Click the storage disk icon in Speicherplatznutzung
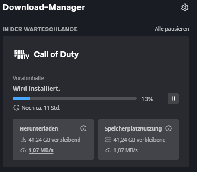Image resolution: width=197 pixels, height=172 pixels. [108, 140]
